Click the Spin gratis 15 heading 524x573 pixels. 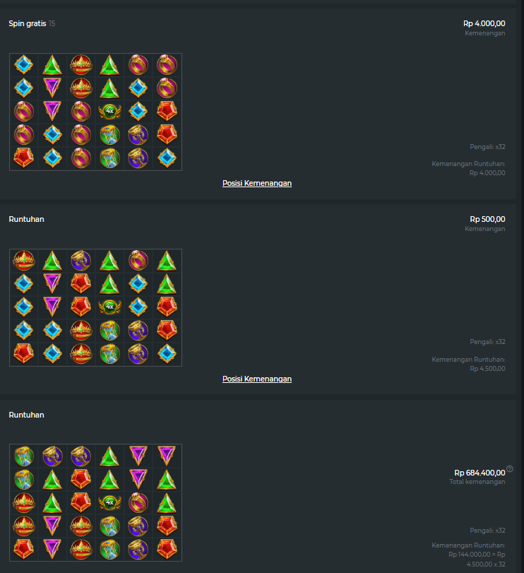click(32, 23)
